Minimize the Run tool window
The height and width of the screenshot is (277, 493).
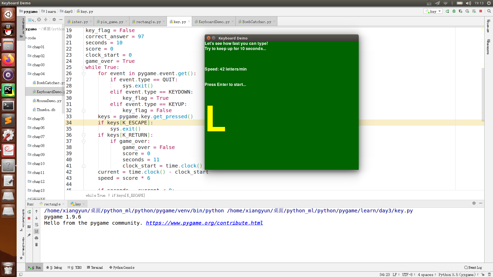click(x=481, y=203)
